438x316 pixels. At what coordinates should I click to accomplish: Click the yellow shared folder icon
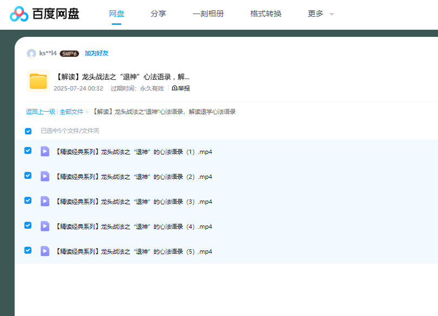point(38,81)
